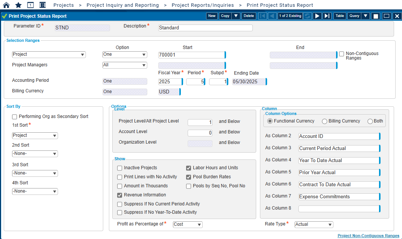Open the Project Managers dropdown
This screenshot has width=402, height=239.
click(x=125, y=65)
